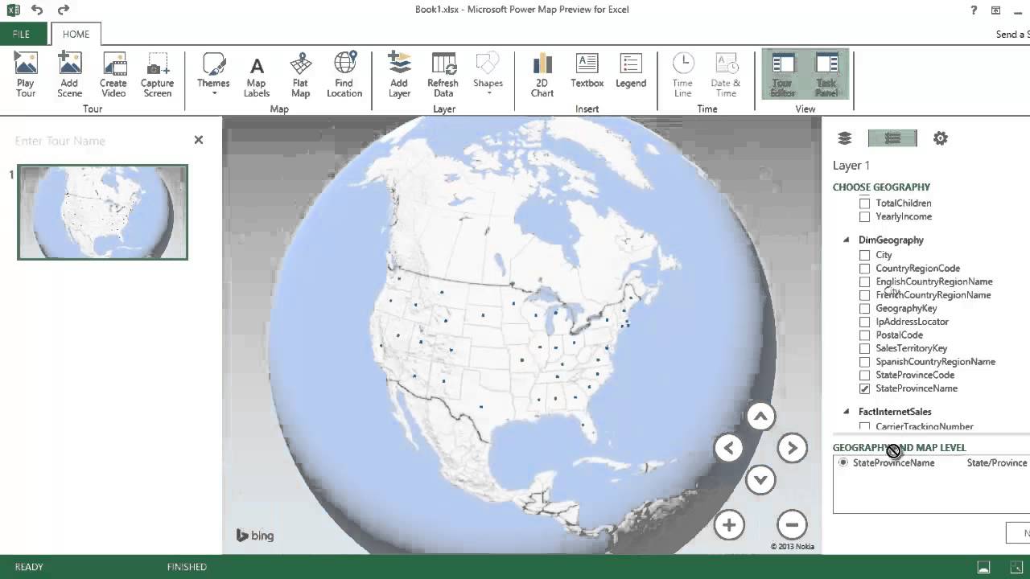The height and width of the screenshot is (579, 1030).
Task: Check the CountryRegionCode field
Action: (x=864, y=269)
